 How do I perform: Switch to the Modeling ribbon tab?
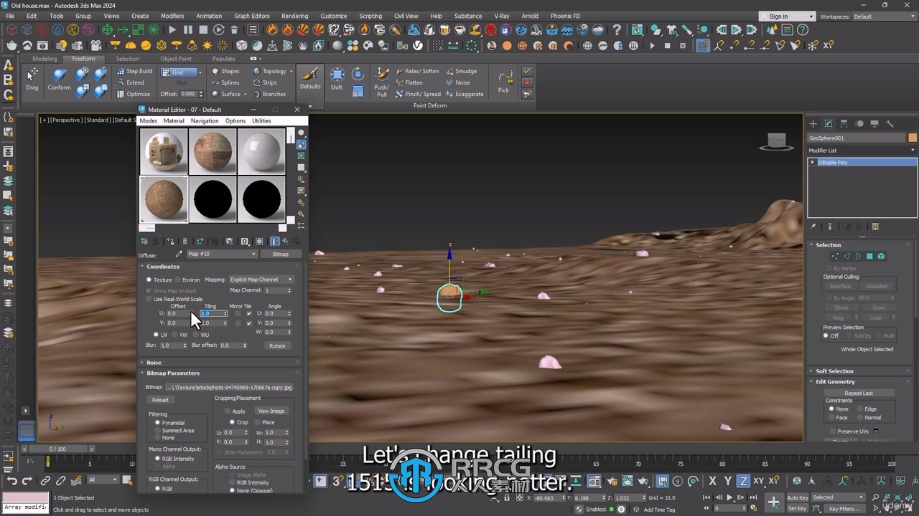[45, 59]
